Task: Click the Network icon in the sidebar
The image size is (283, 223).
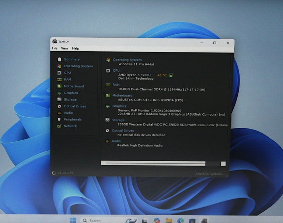Action: point(59,126)
